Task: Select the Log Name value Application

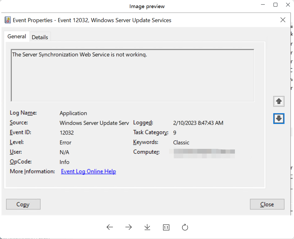Action: (x=73, y=113)
